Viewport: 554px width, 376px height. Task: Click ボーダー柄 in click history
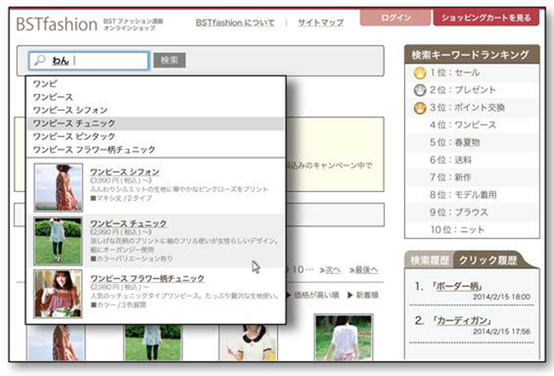(457, 286)
